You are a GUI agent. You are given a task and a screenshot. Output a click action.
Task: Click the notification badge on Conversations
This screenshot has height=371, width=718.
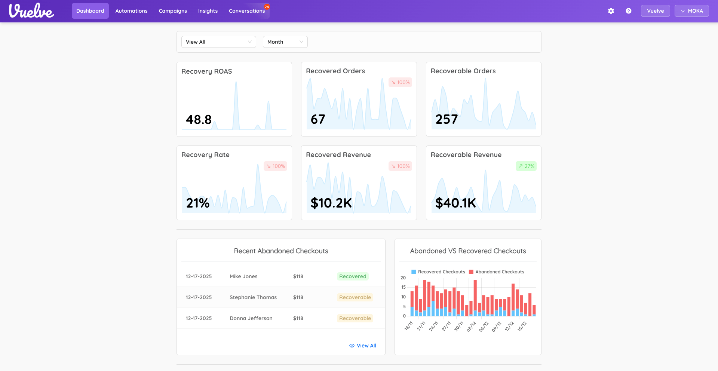[267, 6]
